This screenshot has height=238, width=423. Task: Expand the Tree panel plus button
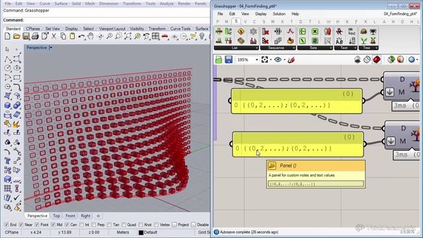[376, 48]
